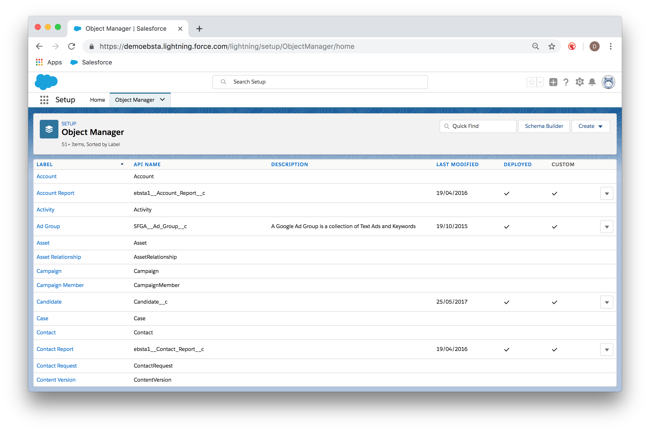
Task: Reload the browser page
Action: pyautogui.click(x=71, y=46)
